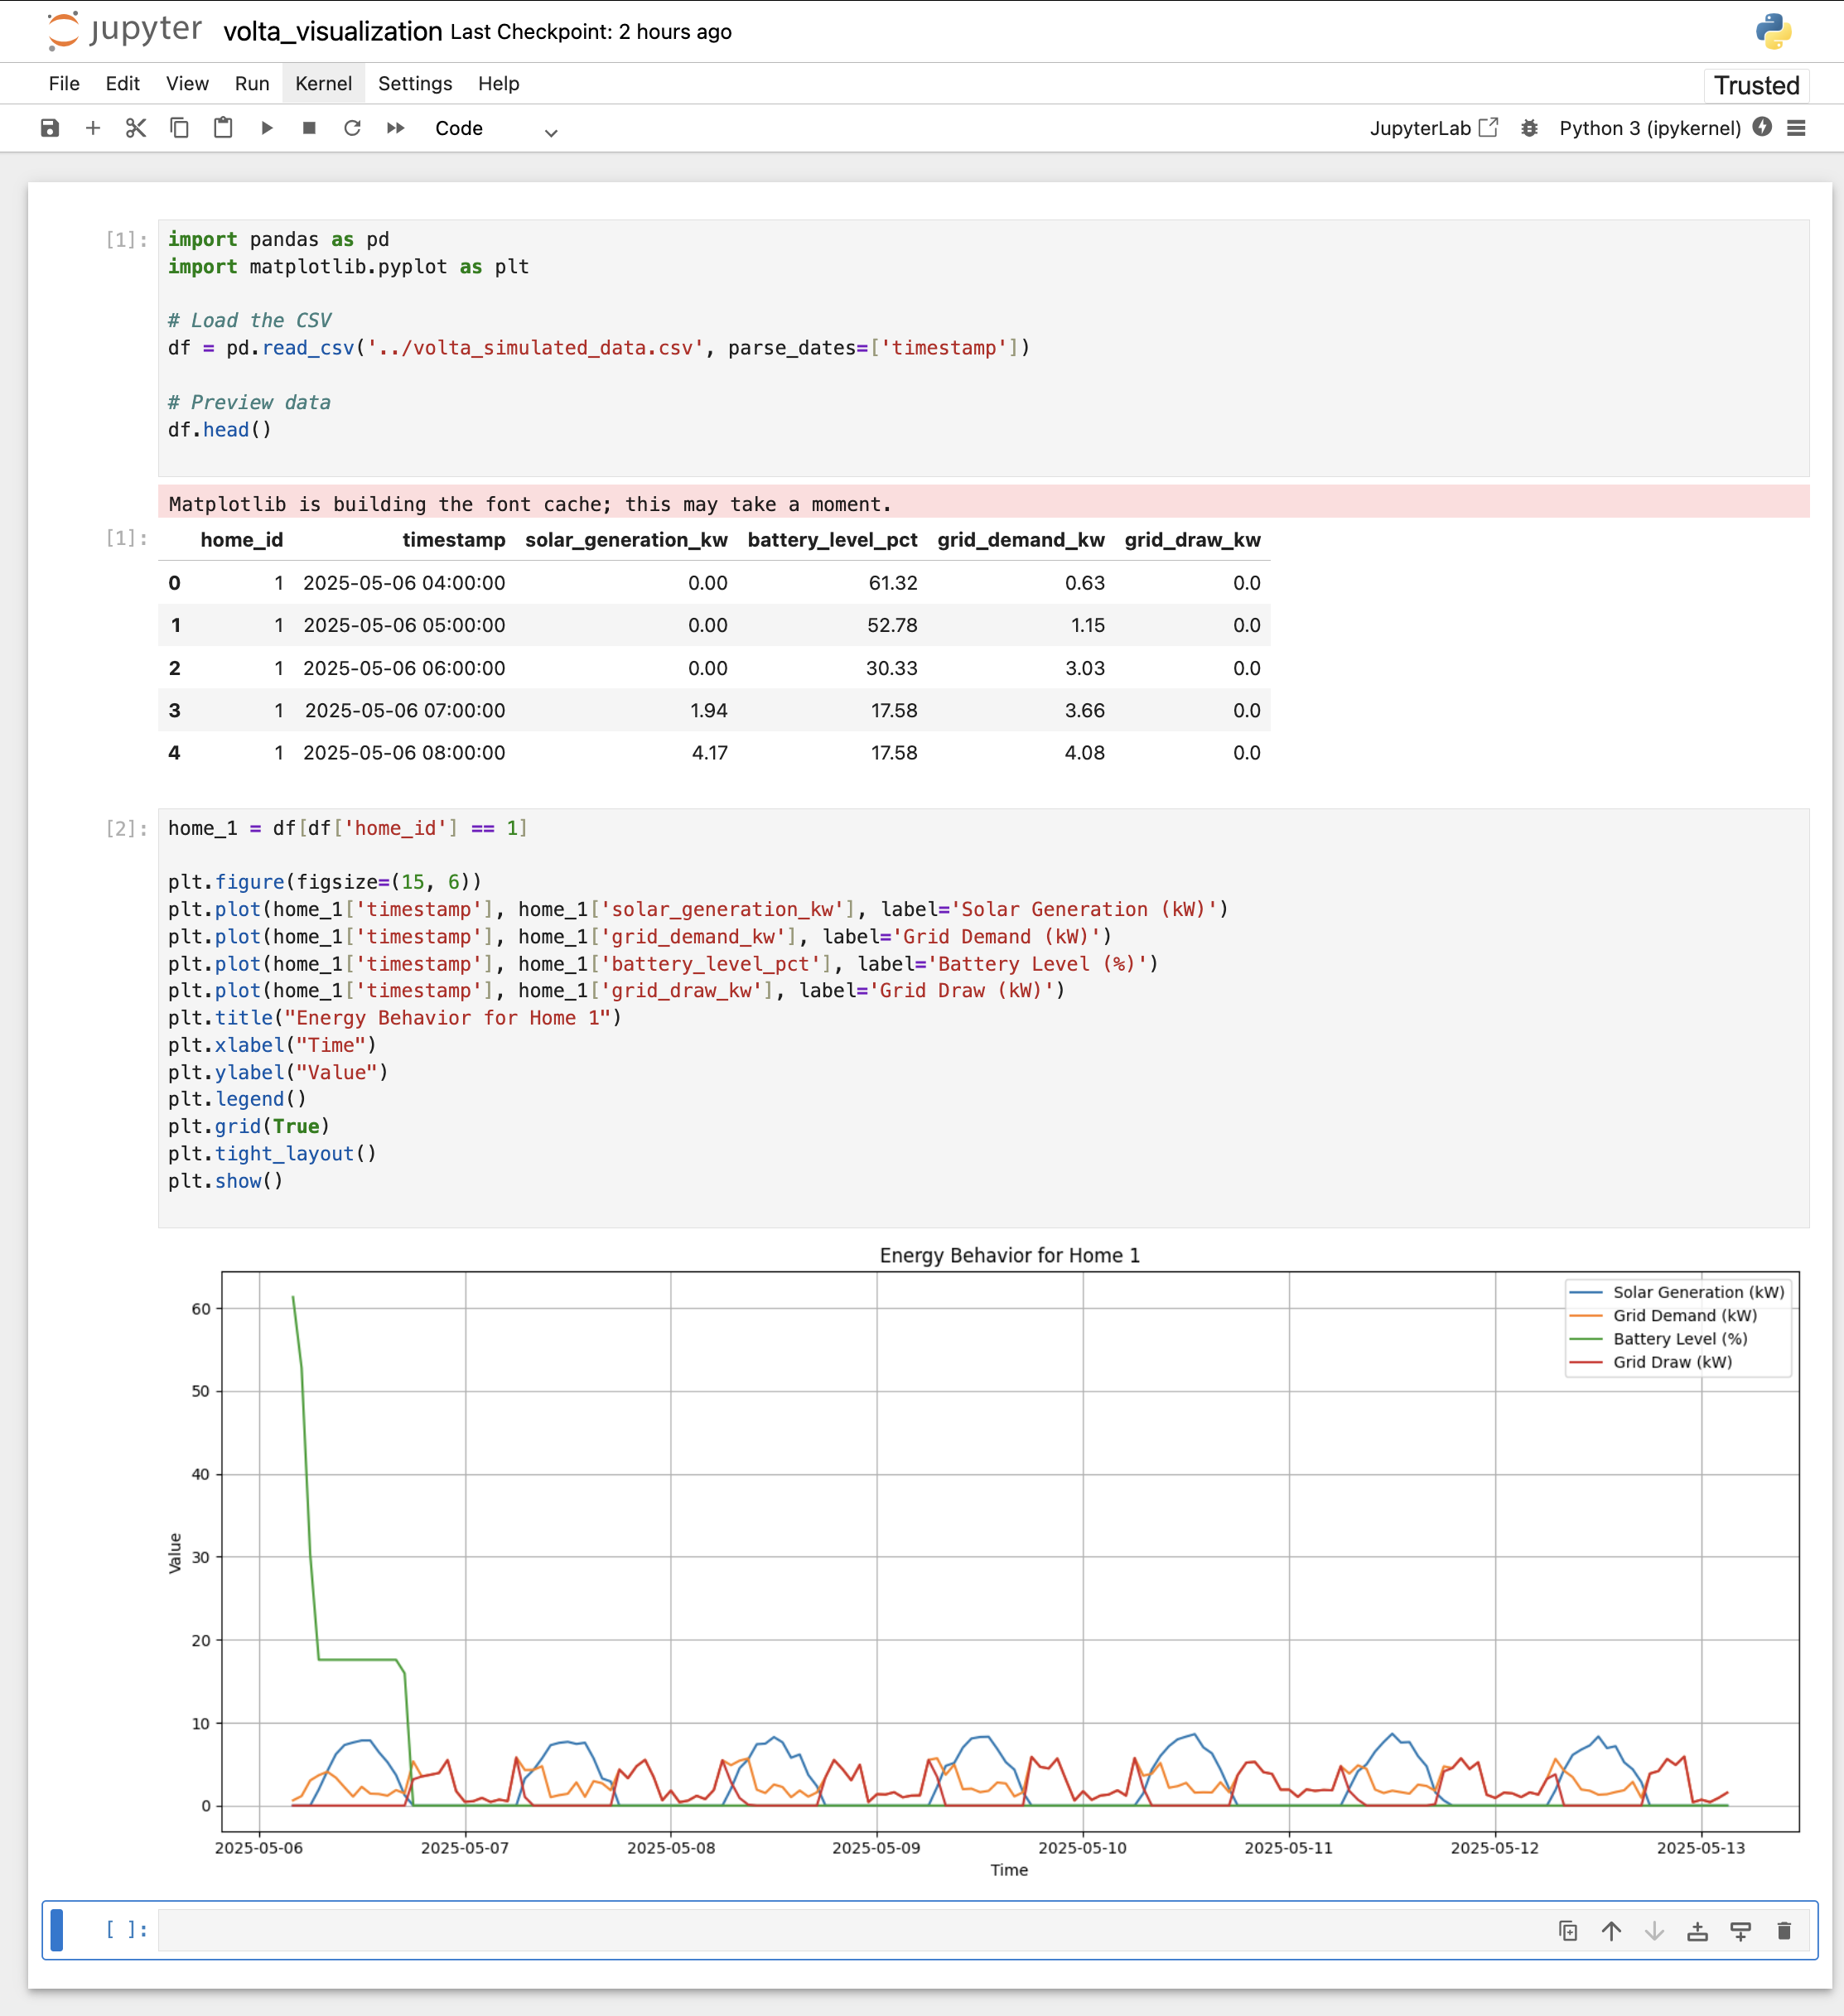This screenshot has width=1844, height=2016.
Task: Open the Kernel menu
Action: click(x=323, y=84)
